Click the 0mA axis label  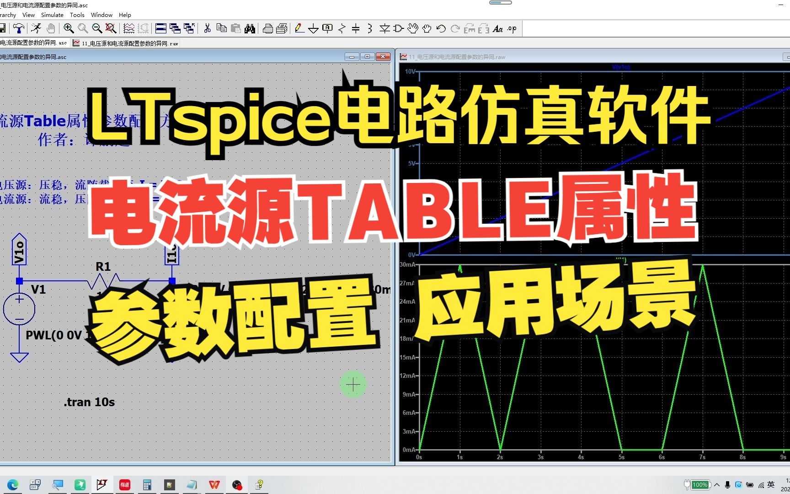[409, 450]
